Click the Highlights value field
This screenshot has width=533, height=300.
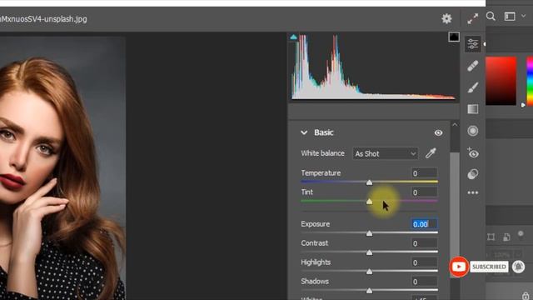point(424,262)
